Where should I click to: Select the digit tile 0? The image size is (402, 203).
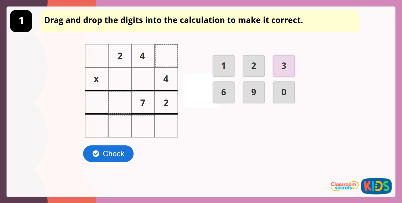[x=284, y=92]
